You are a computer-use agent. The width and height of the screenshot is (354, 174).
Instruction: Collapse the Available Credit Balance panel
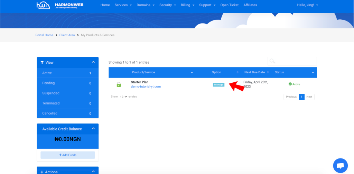(93, 129)
